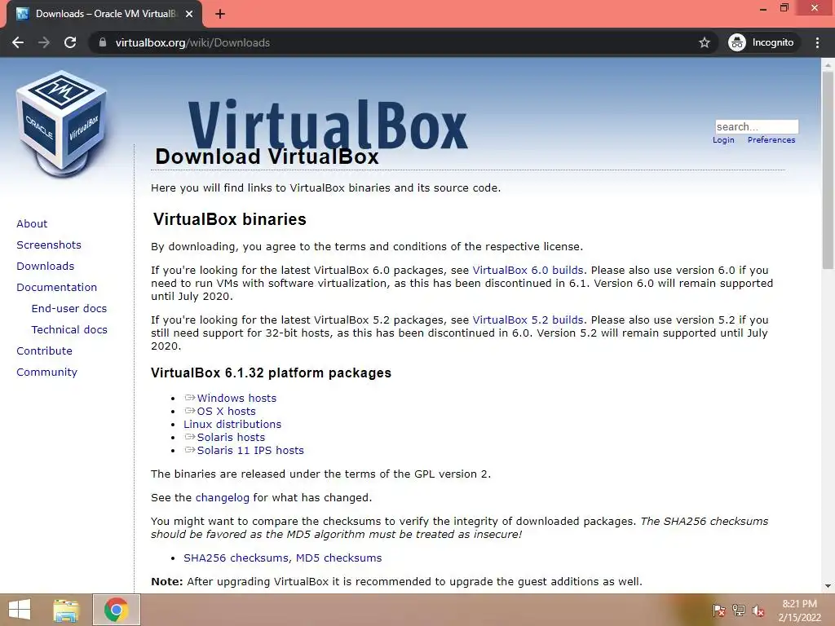Download the OS X hosts package
The height and width of the screenshot is (626, 835).
(227, 411)
